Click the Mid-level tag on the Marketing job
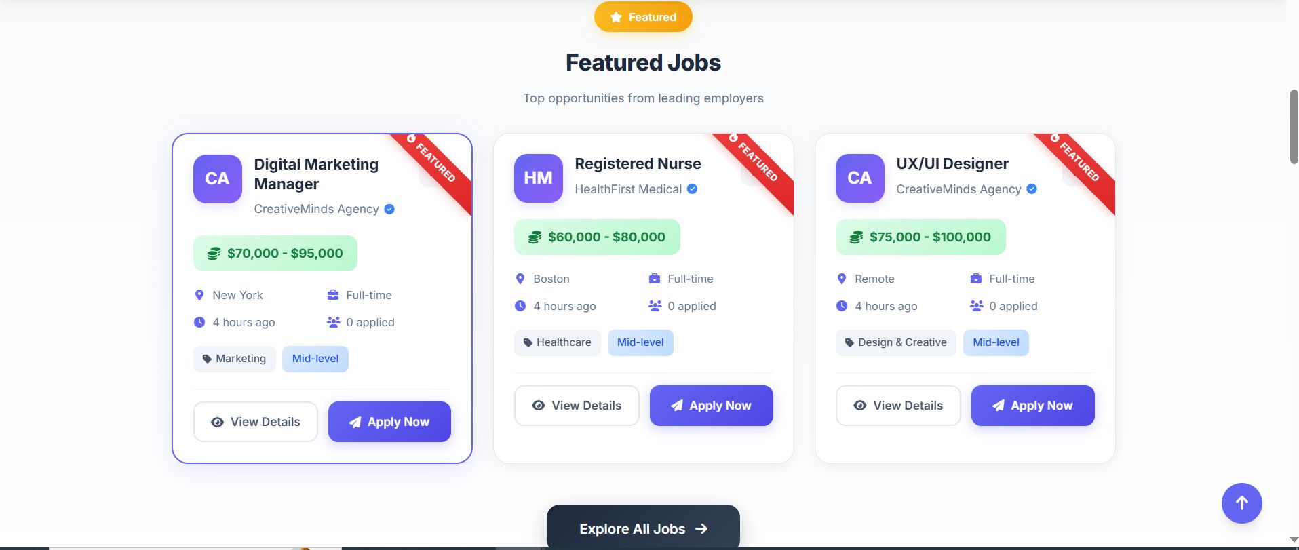The height and width of the screenshot is (550, 1299). (315, 359)
